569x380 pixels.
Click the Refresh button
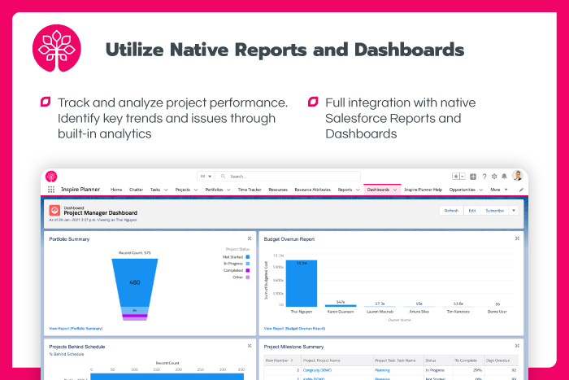coord(451,211)
